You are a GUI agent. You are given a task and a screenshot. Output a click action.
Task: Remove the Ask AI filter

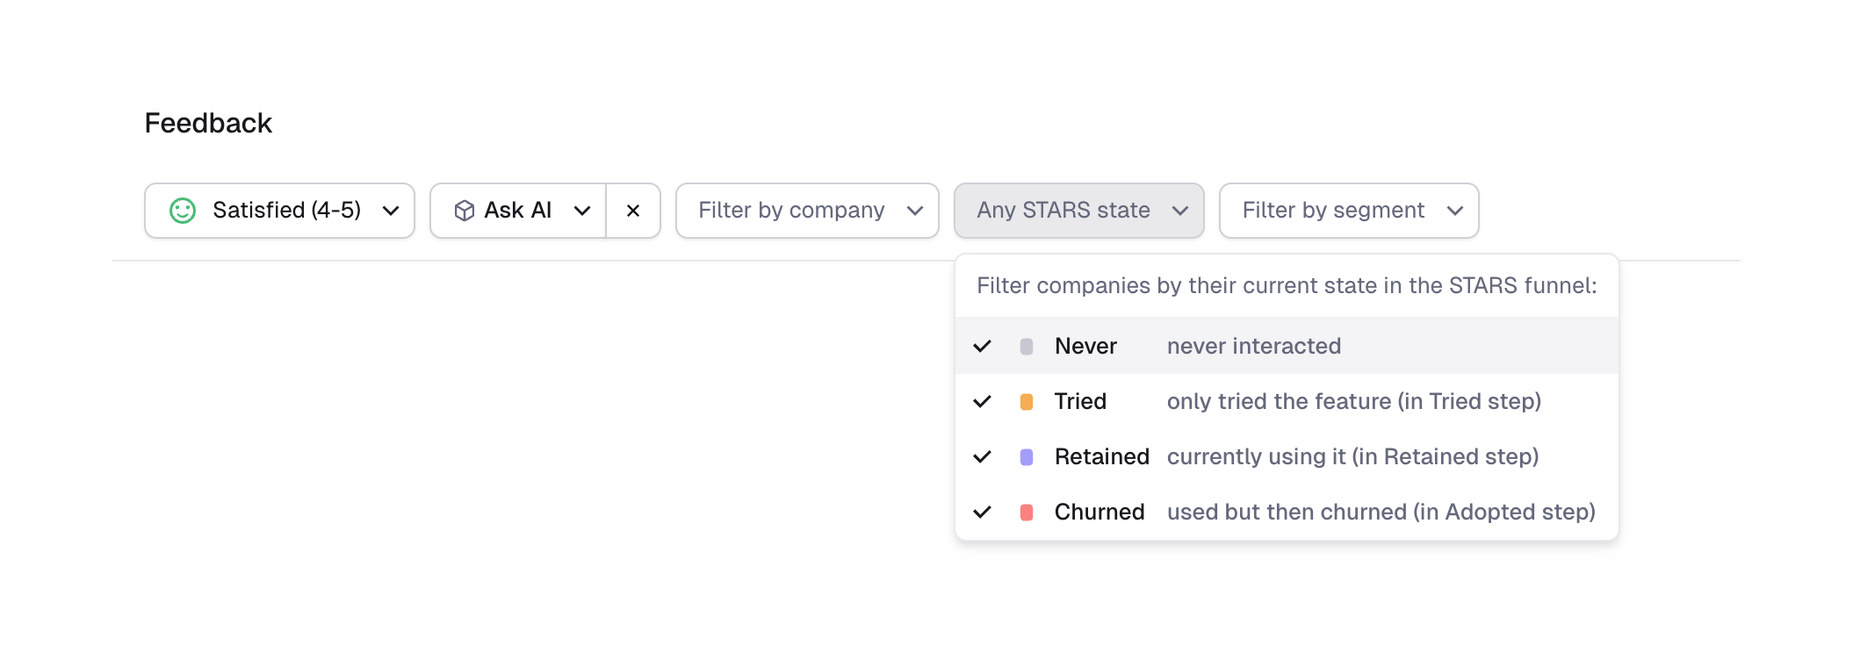pyautogui.click(x=632, y=210)
